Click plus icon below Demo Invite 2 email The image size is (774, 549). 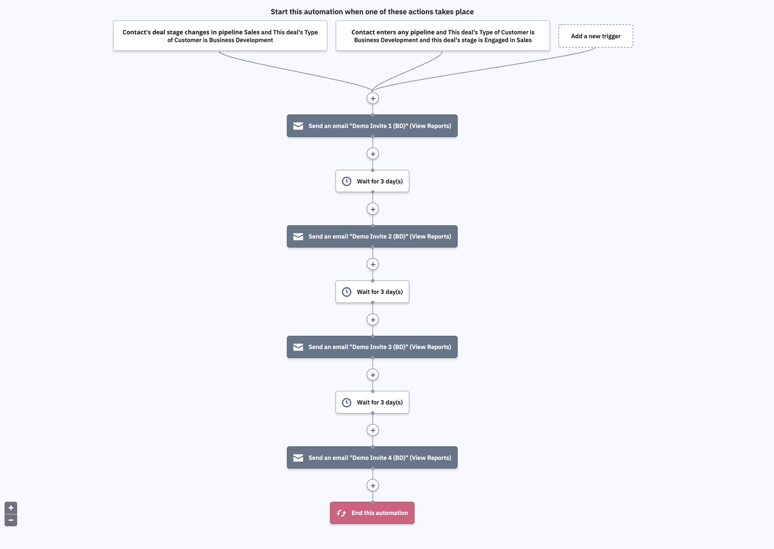click(x=372, y=264)
